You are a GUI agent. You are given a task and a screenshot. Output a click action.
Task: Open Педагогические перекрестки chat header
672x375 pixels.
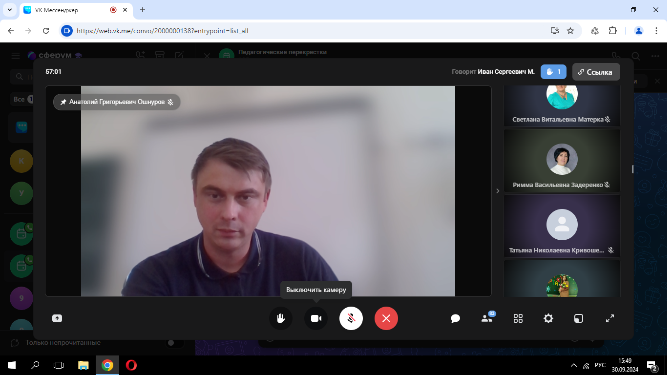click(282, 52)
